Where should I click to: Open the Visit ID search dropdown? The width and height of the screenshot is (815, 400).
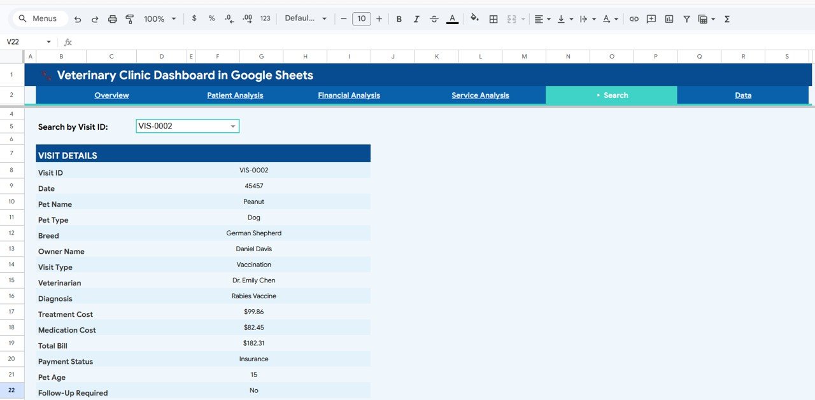(232, 126)
